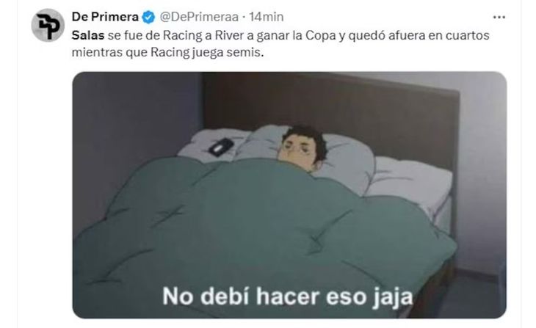
Task: Open the @DePrimeraa handle link
Action: (x=199, y=17)
